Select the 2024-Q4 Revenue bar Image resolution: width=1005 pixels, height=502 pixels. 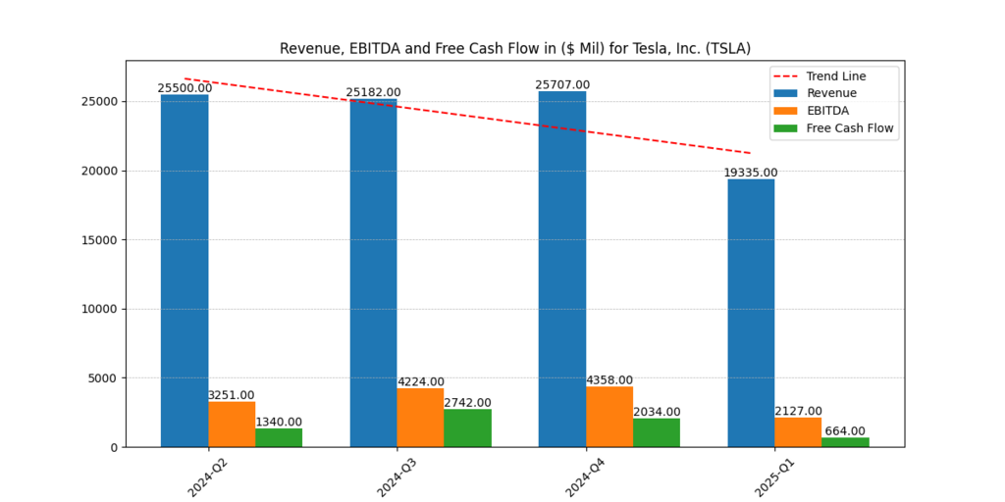[562, 270]
